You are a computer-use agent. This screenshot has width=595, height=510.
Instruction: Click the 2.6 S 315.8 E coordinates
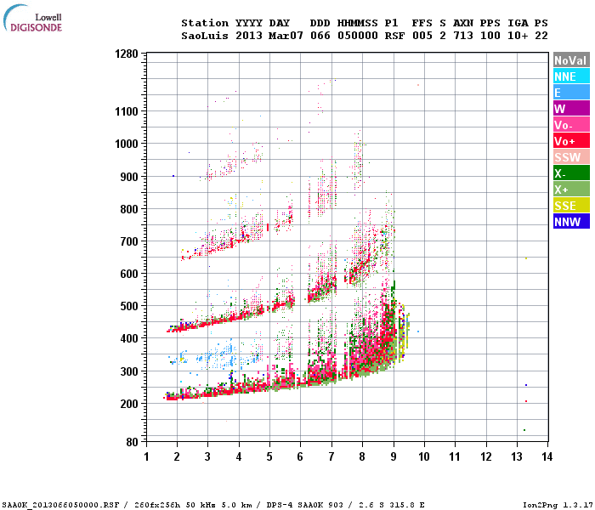pyautogui.click(x=392, y=505)
